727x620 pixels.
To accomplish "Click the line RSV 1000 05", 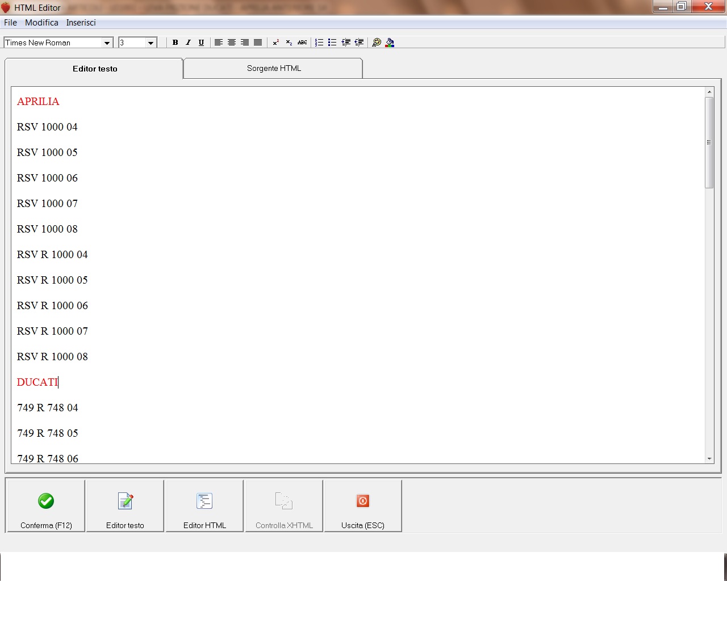I will [47, 153].
